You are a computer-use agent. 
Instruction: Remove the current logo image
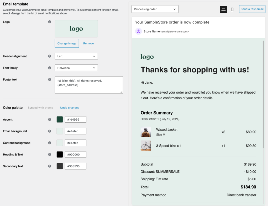(88, 43)
